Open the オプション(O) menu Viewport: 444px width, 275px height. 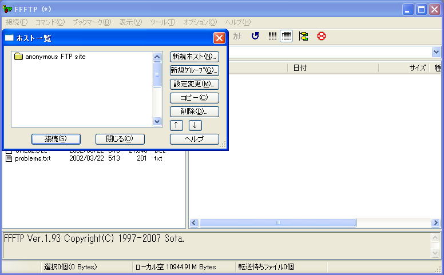(x=200, y=22)
